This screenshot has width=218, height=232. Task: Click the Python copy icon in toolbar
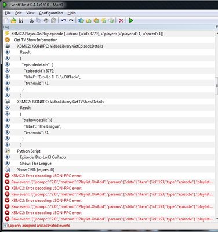tap(46, 20)
